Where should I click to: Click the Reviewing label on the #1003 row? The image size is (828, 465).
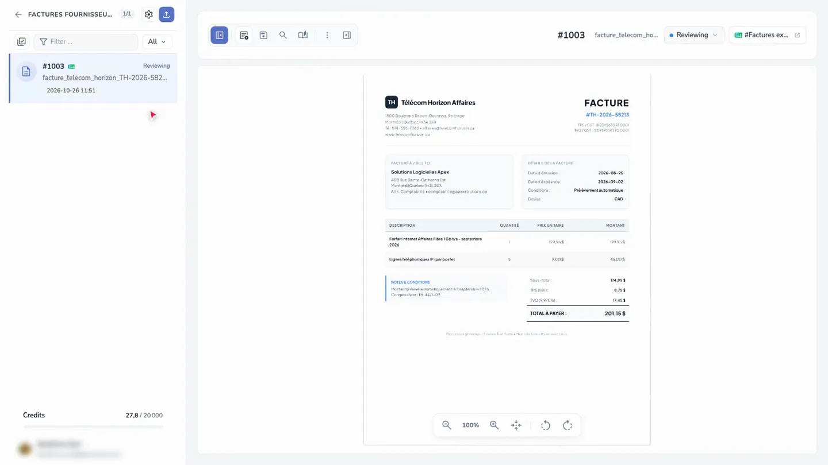(x=156, y=66)
